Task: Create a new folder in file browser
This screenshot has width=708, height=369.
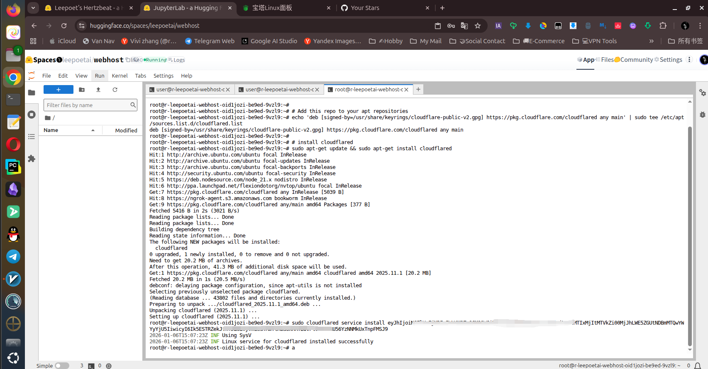Action: coord(82,90)
